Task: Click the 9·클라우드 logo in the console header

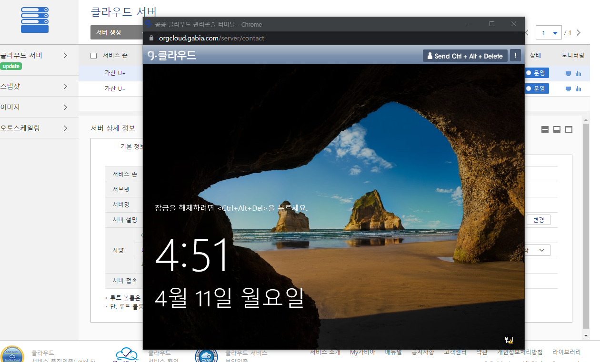Action: coord(172,56)
